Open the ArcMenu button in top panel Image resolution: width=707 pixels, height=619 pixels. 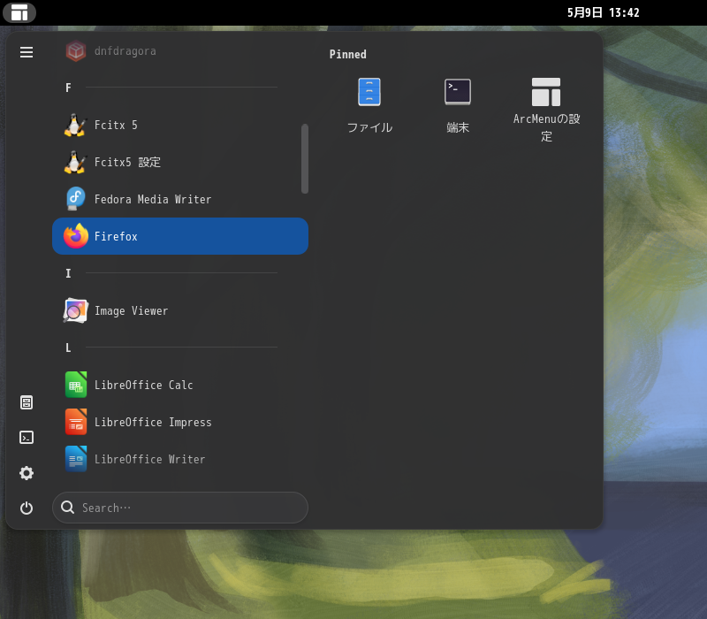[x=19, y=12]
